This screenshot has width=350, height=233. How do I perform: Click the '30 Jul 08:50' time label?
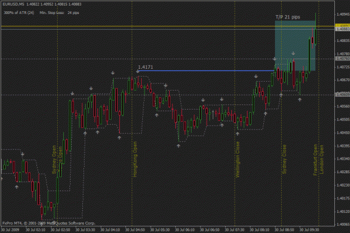pos(284,230)
